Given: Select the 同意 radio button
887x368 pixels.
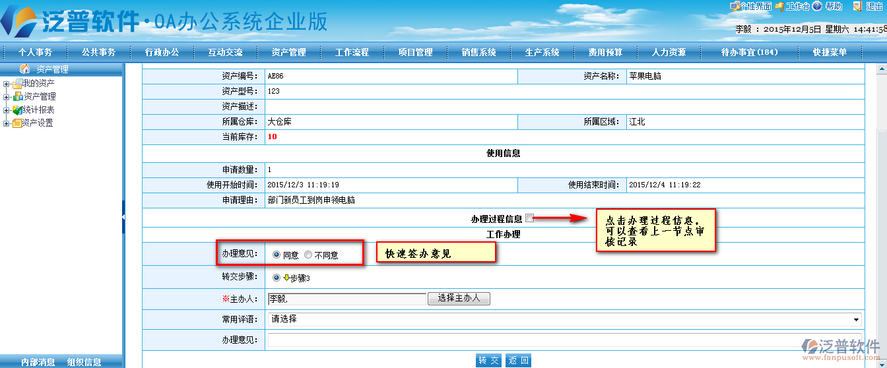Looking at the screenshot, I should point(276,255).
